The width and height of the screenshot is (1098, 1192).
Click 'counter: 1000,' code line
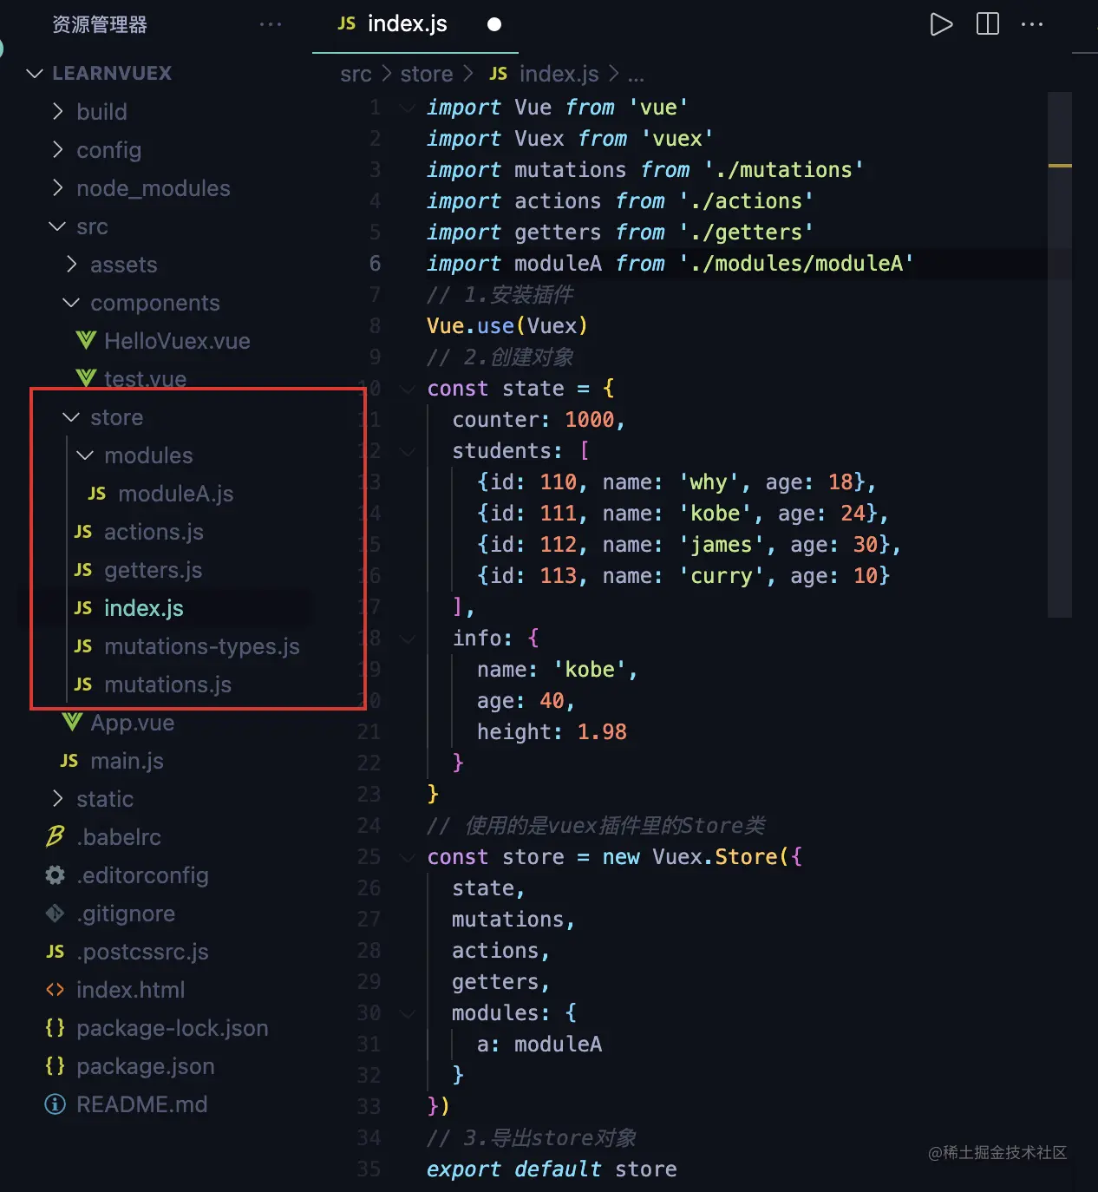pyautogui.click(x=539, y=419)
